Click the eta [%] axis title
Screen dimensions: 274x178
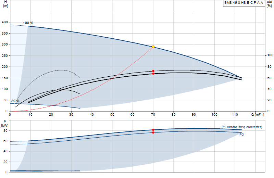(x=269, y=4)
